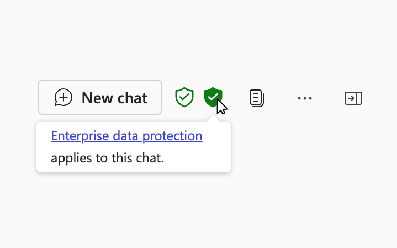Open the stacked pages icon
Image resolution: width=397 pixels, height=248 pixels.
257,98
